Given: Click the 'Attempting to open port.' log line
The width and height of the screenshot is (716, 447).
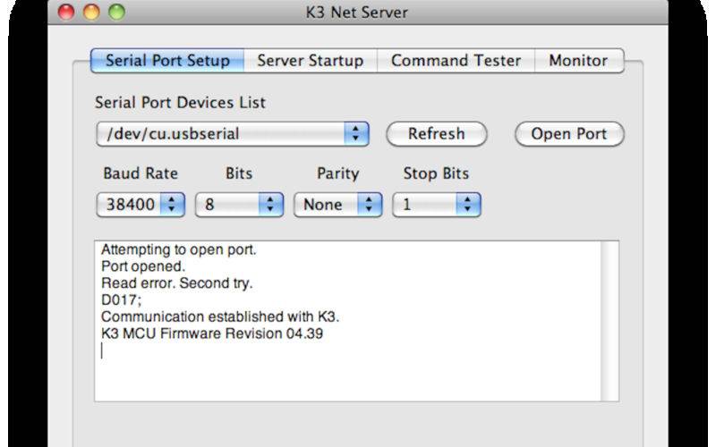Looking at the screenshot, I should coord(178,250).
